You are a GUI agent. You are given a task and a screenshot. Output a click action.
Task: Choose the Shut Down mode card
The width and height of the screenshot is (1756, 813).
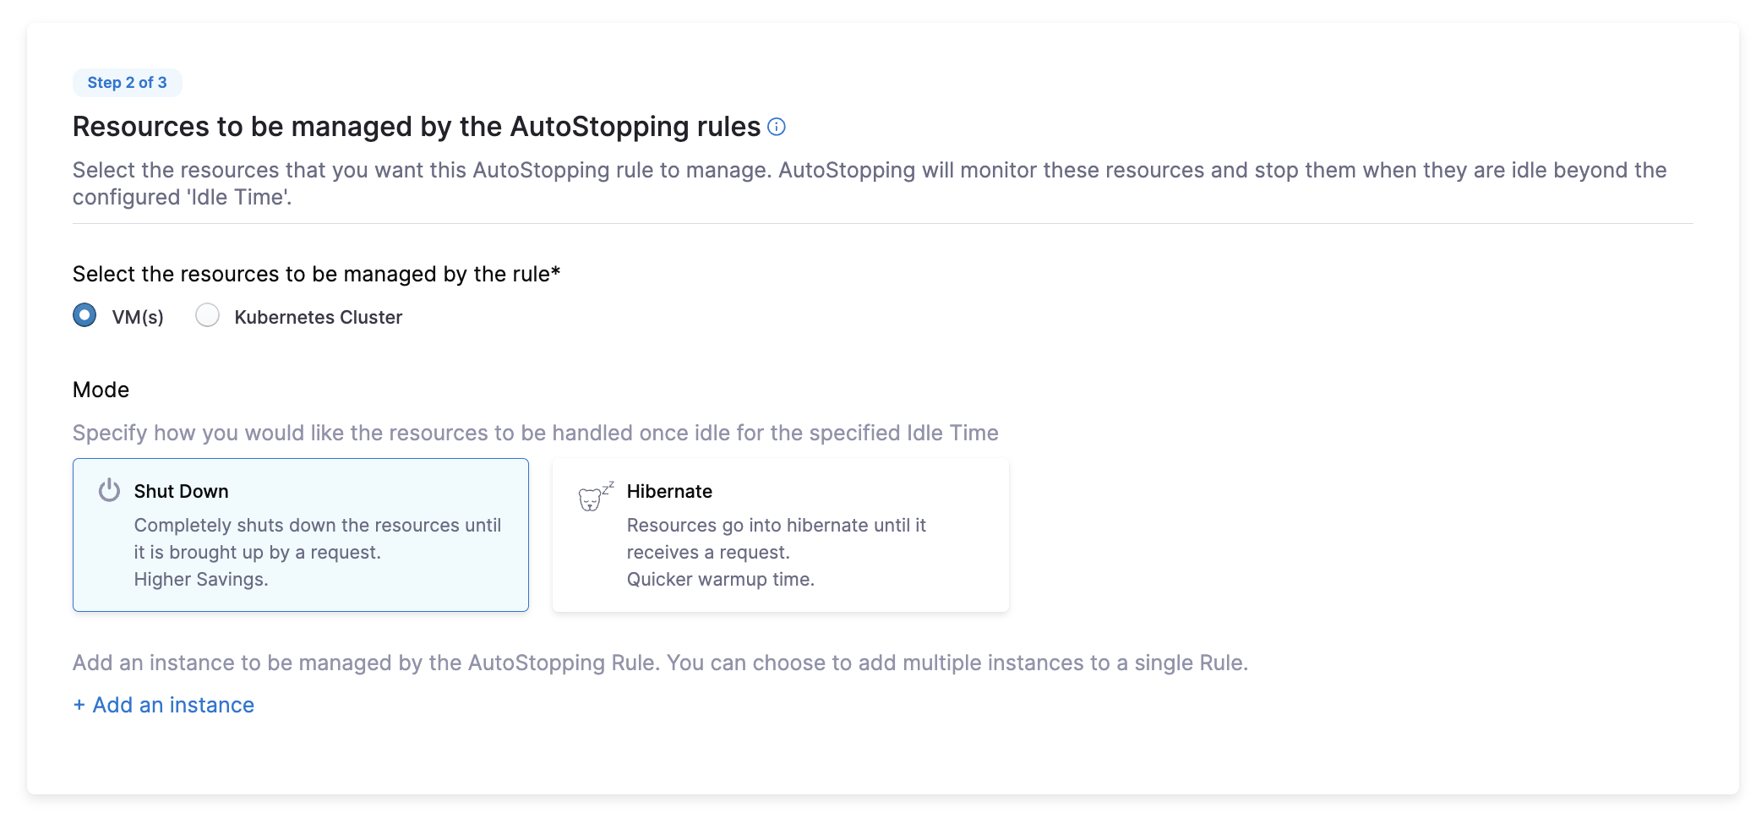click(x=300, y=534)
